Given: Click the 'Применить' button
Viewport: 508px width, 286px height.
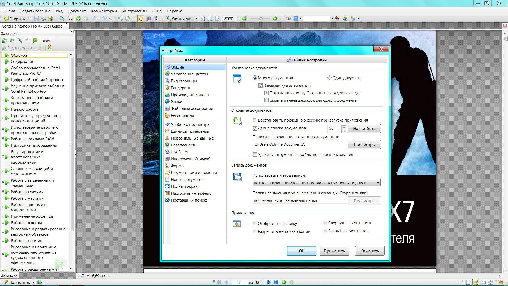Looking at the screenshot, I should (334, 251).
